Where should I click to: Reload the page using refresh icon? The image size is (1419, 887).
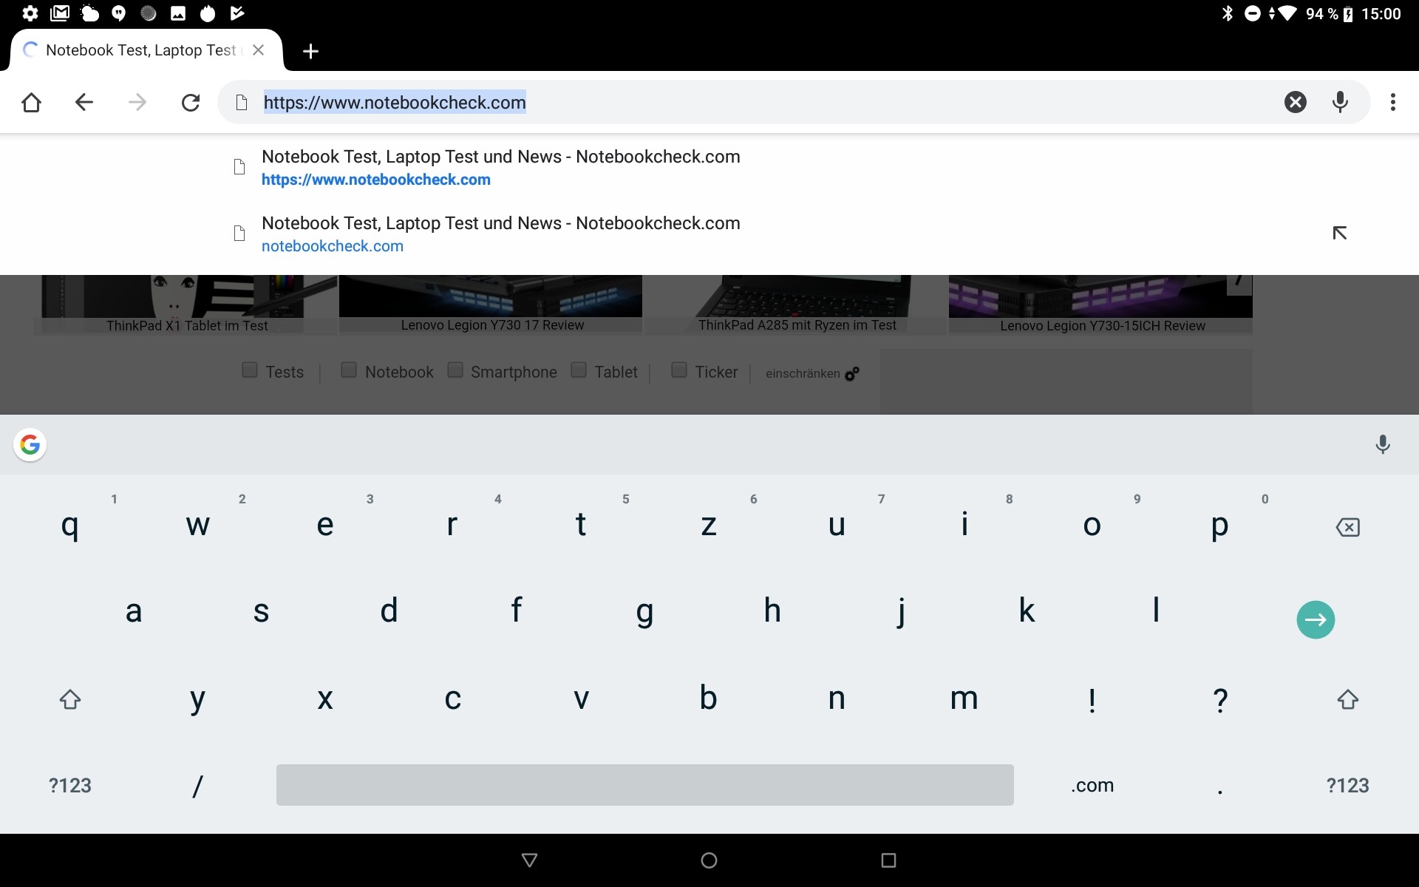(191, 102)
